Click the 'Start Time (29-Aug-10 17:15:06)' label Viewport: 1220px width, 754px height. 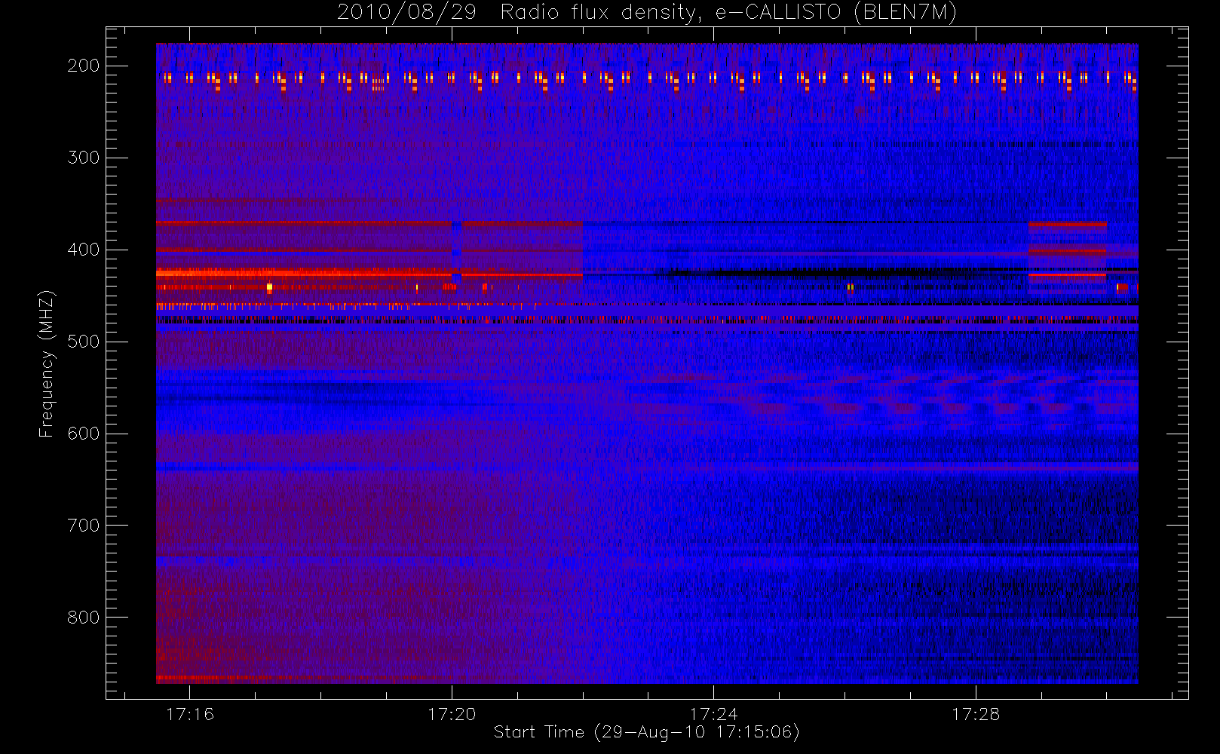pyautogui.click(x=646, y=732)
